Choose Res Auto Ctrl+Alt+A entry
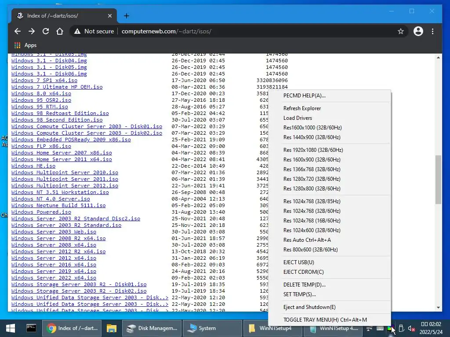The image size is (450, 337). coord(330,240)
